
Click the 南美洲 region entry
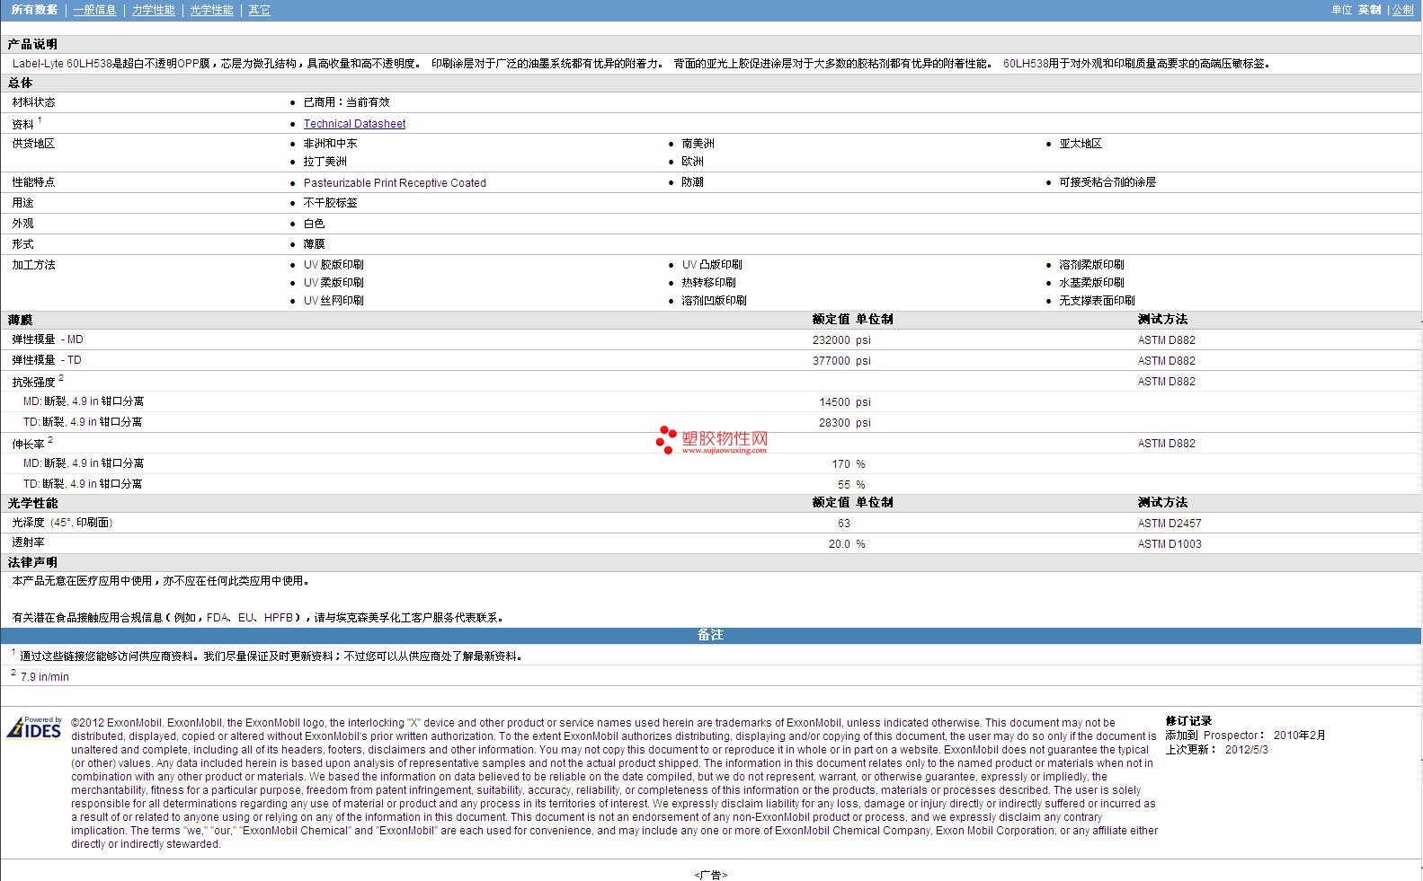point(698,144)
